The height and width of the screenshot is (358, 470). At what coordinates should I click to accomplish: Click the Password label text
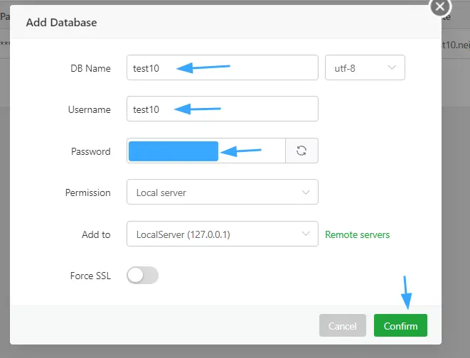click(90, 151)
